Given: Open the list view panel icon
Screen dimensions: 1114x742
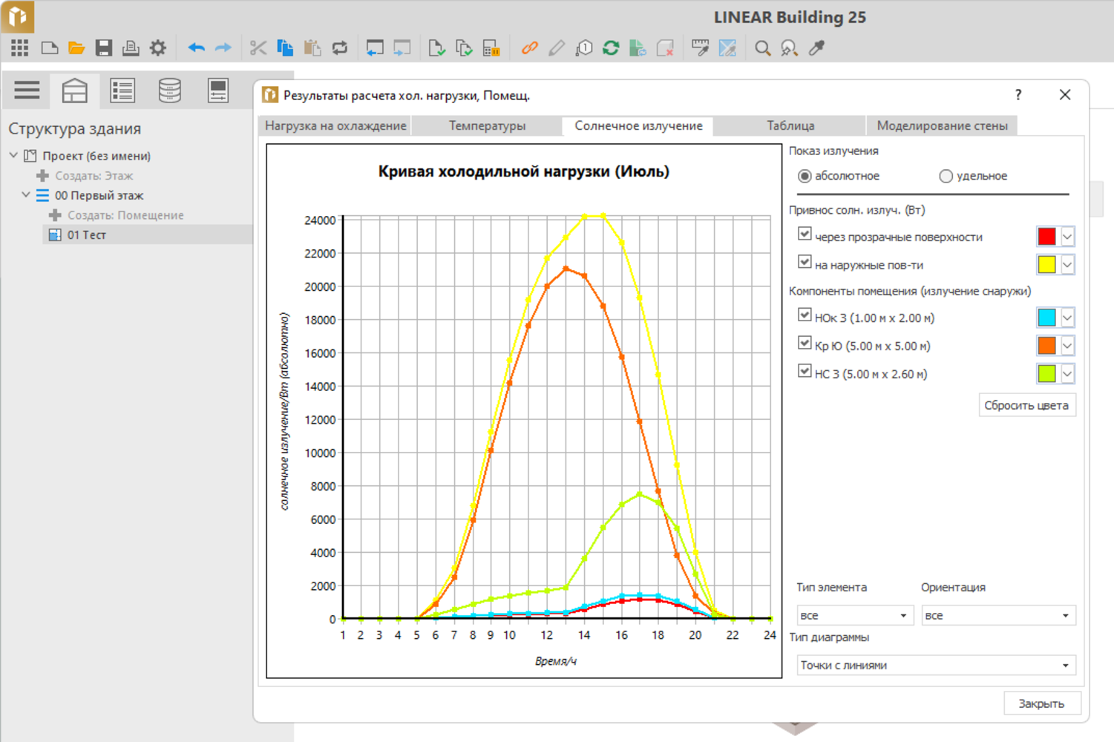Looking at the screenshot, I should pos(122,91).
